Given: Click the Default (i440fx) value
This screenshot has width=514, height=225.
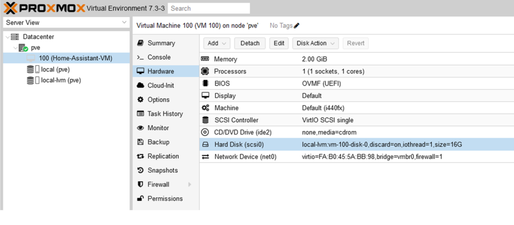Looking at the screenshot, I should 323,108.
